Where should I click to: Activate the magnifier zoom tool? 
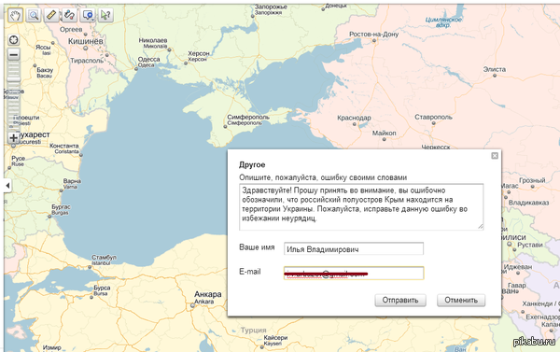point(34,15)
